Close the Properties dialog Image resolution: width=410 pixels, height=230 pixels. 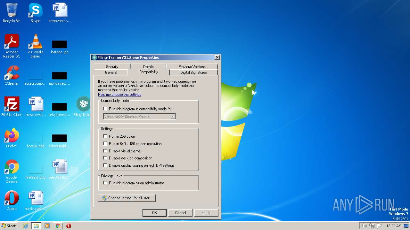217,57
